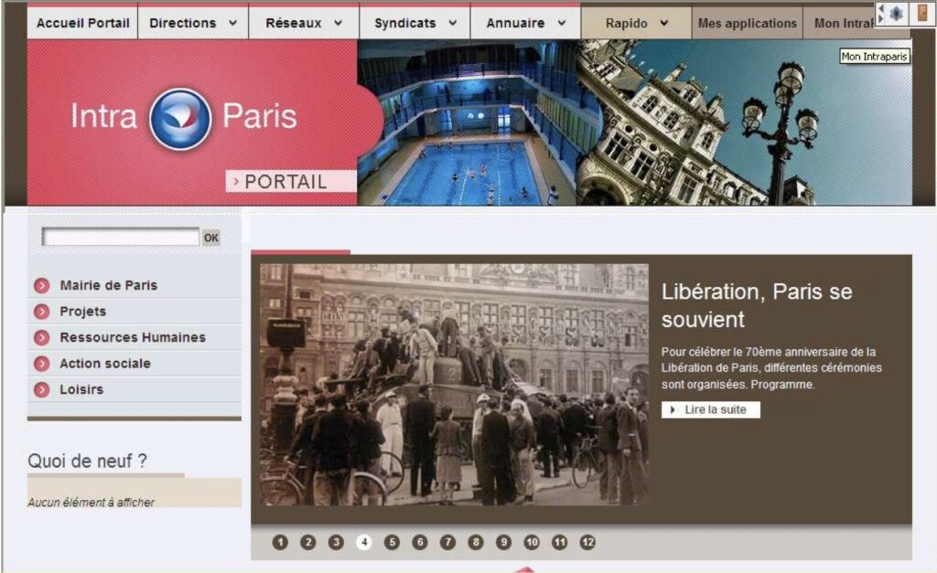Click the red bullet icon beside Ressources Humaines

42,338
